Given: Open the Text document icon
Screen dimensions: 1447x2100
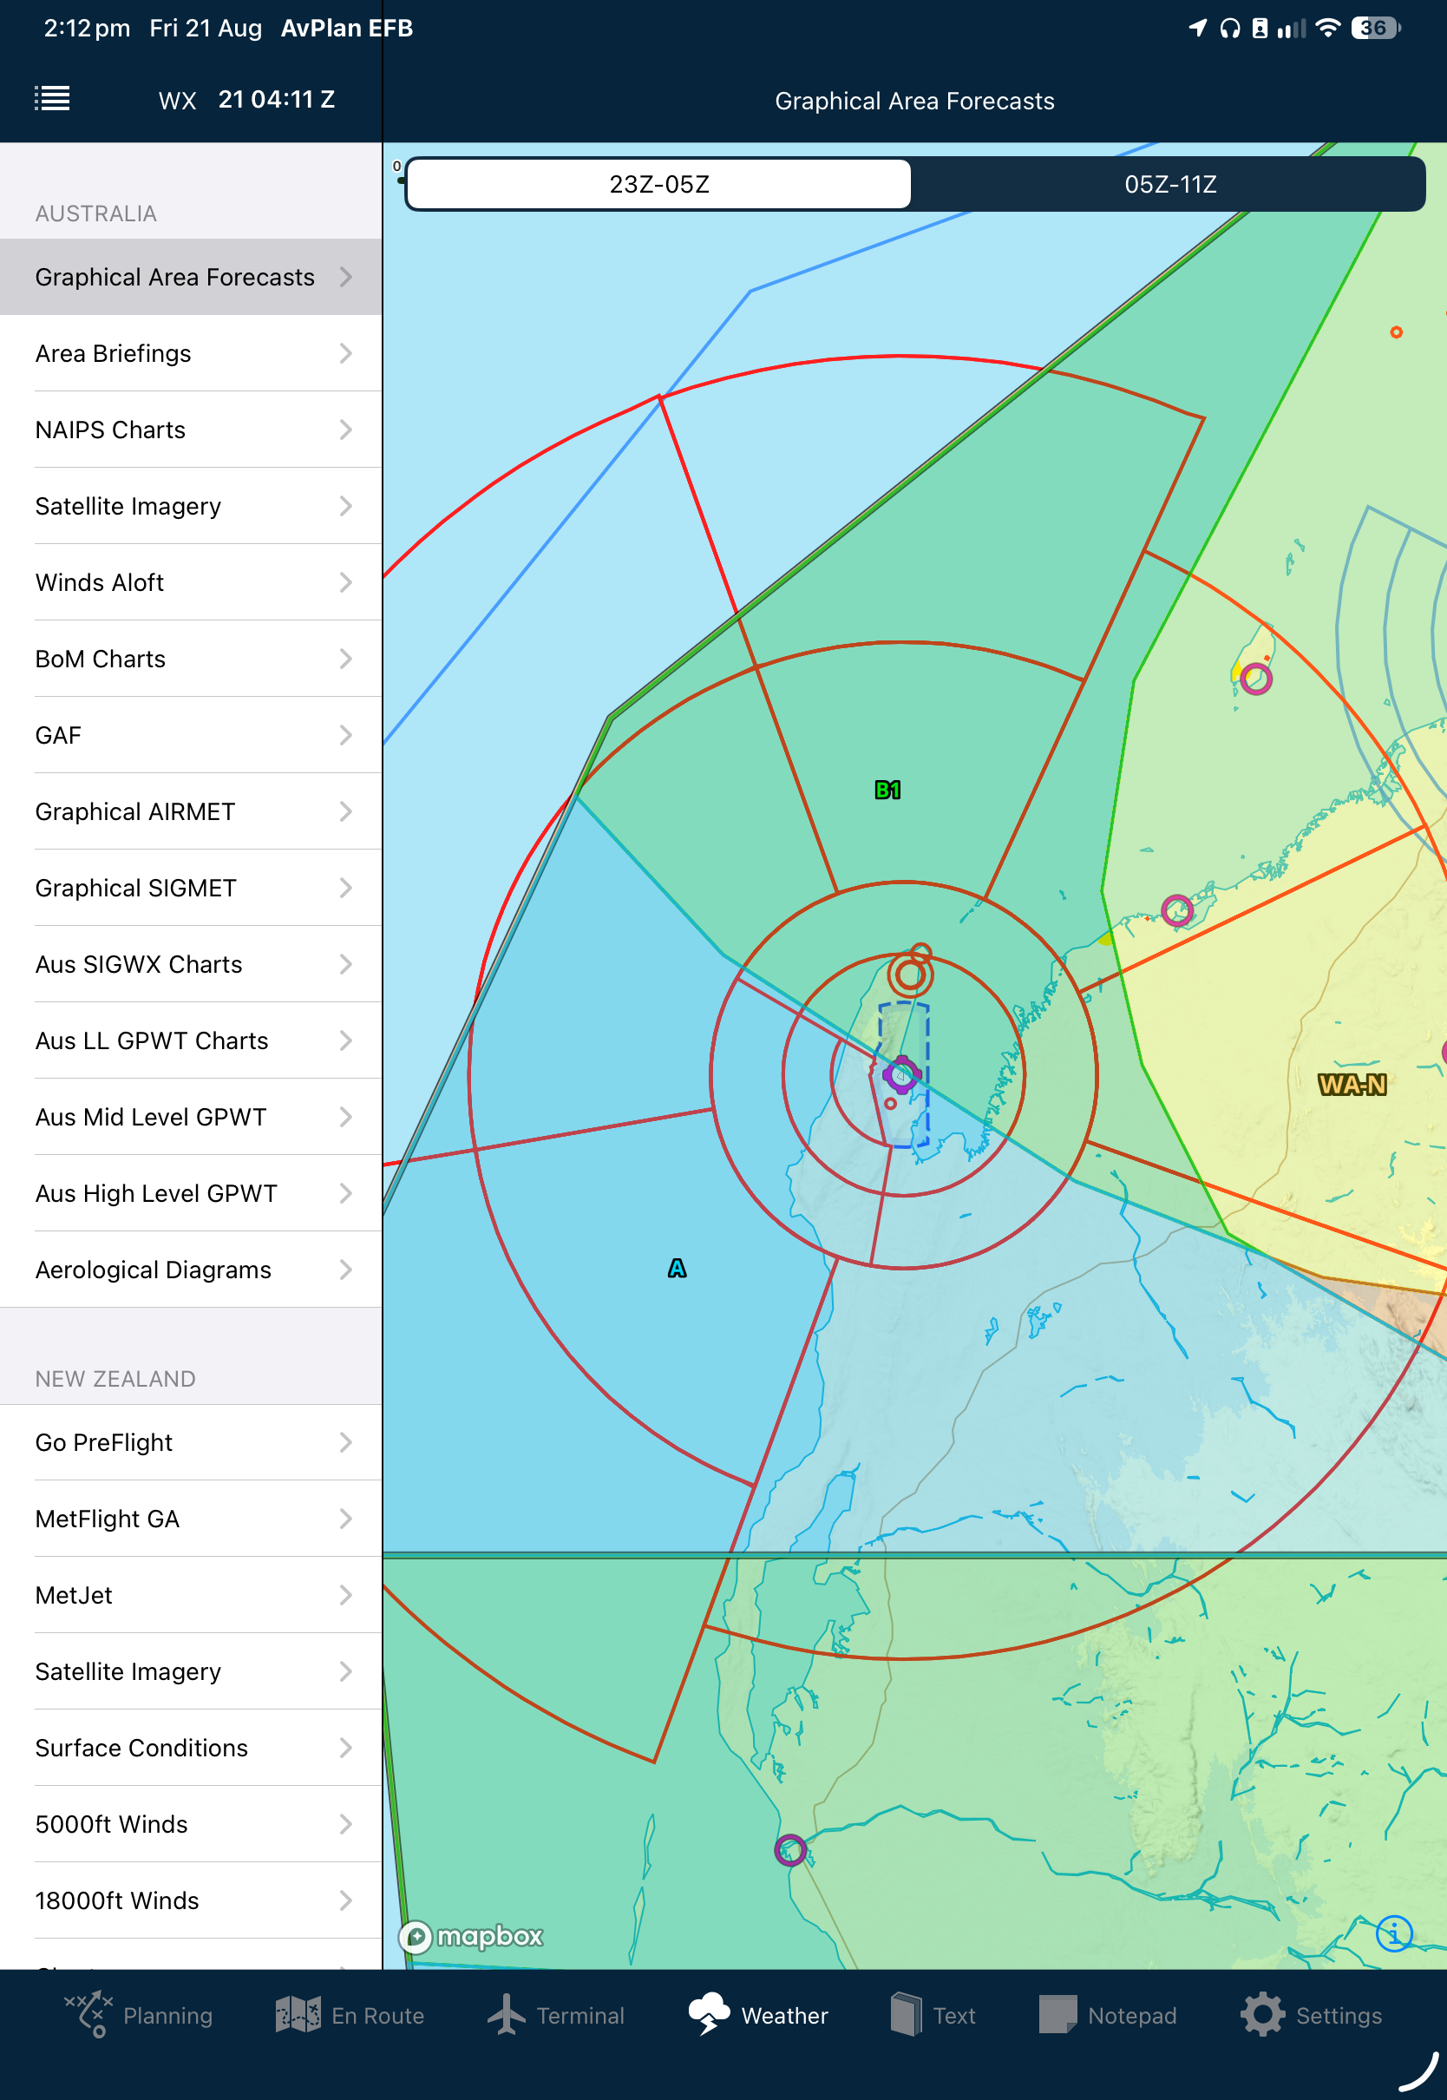Looking at the screenshot, I should 906,2014.
